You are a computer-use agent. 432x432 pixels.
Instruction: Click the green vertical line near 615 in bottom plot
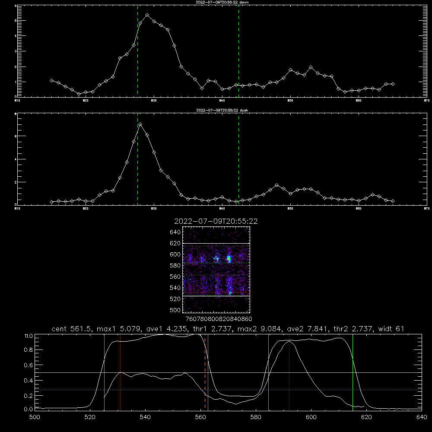353,372
